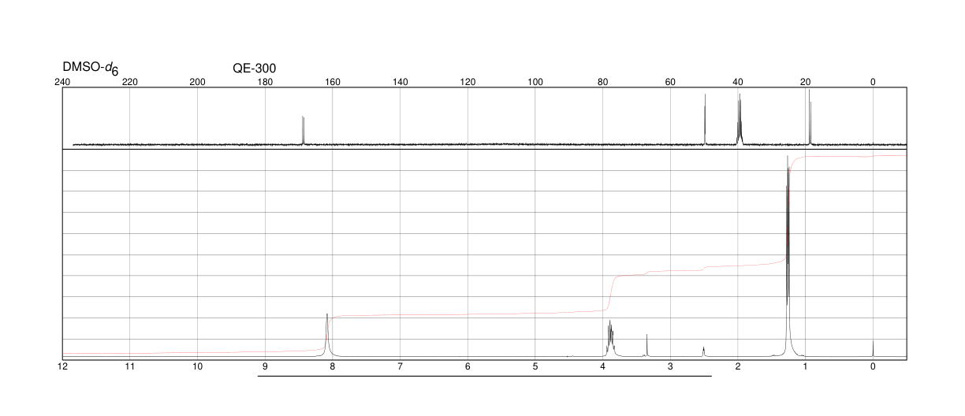
Task: Click the 2 ppm proton axis label
Action: (x=738, y=366)
